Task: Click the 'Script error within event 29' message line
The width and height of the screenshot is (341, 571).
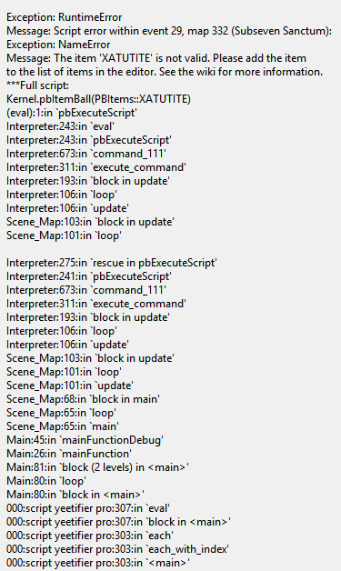Action: click(169, 31)
